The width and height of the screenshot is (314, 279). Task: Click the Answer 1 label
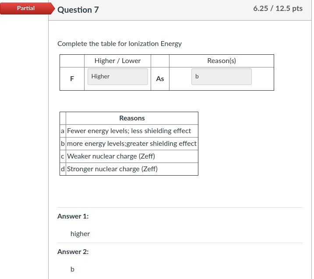73,216
